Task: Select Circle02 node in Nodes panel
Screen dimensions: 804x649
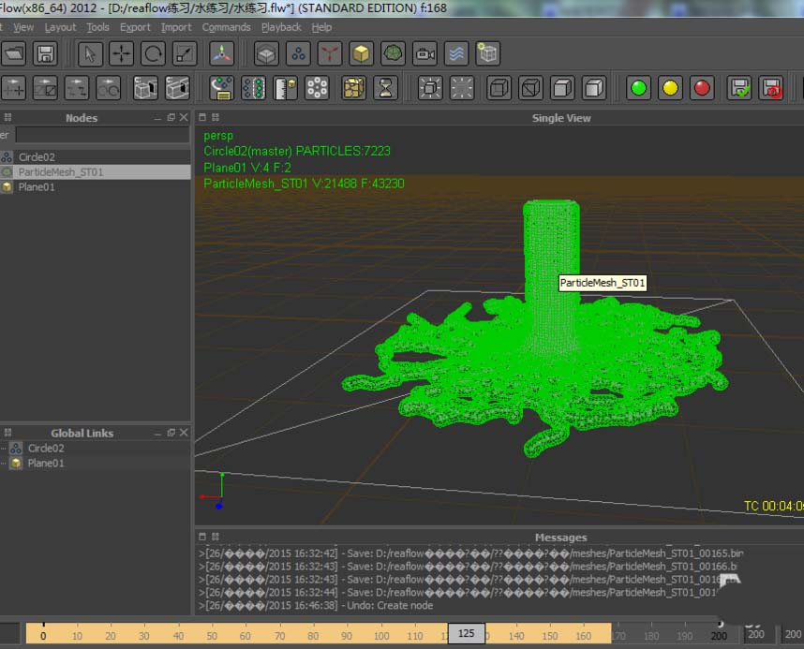Action: click(x=37, y=157)
